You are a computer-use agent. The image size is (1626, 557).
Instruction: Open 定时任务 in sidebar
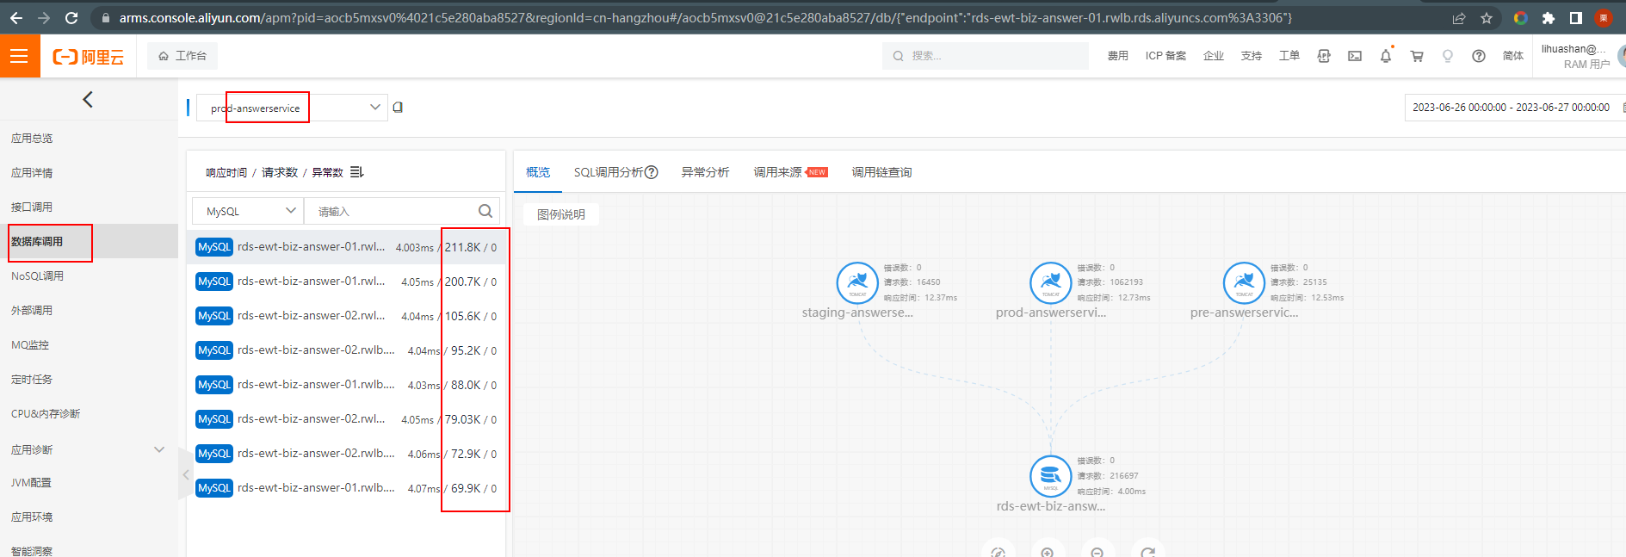click(x=32, y=380)
